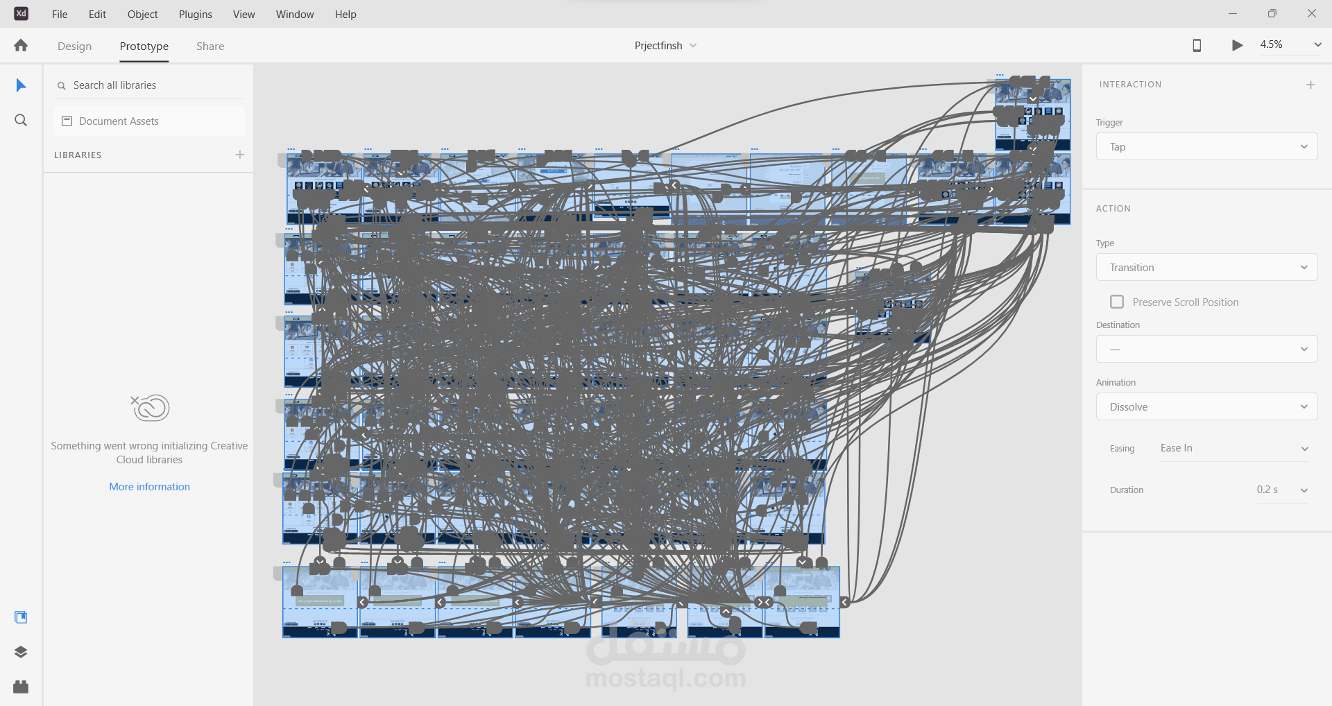Viewport: 1332px width, 706px height.
Task: Open the zoom level dropdown arrow
Action: [1317, 45]
